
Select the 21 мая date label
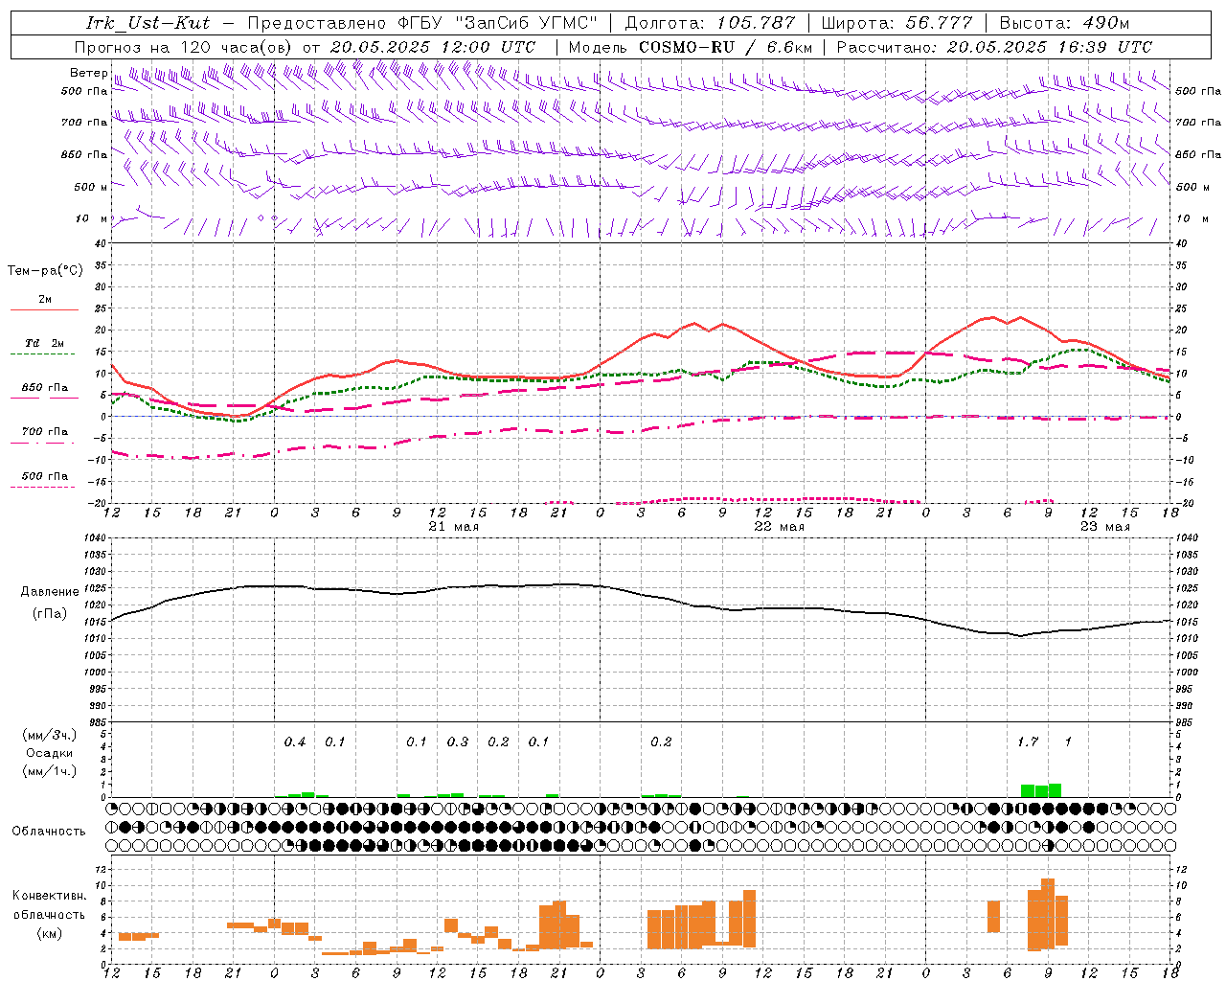(x=453, y=527)
